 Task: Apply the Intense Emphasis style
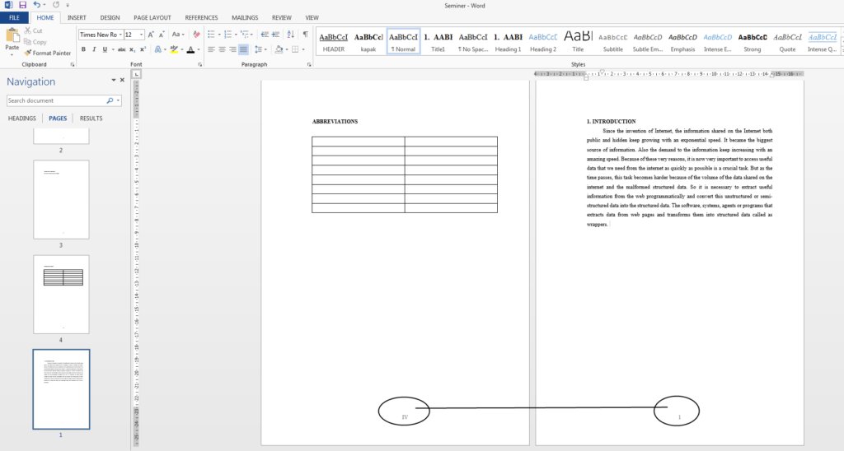click(718, 41)
